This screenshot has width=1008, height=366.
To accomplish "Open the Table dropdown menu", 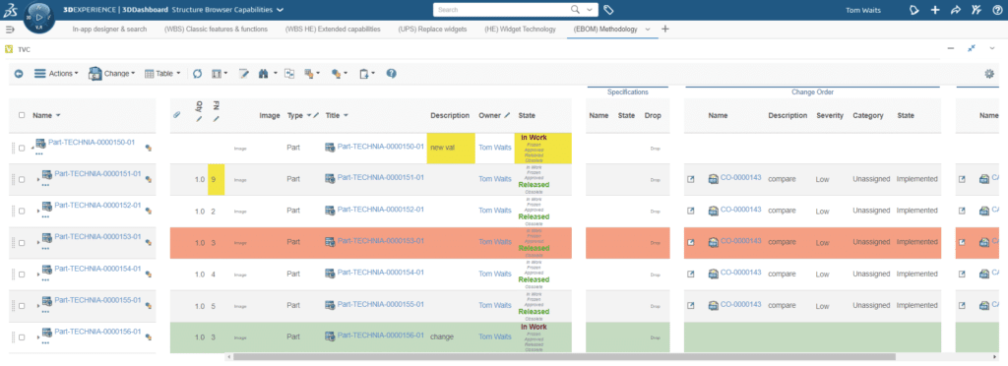I will [x=162, y=74].
